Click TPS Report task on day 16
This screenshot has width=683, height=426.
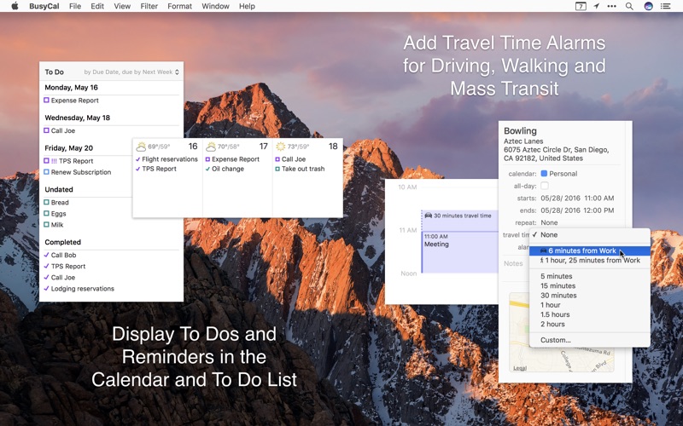tap(159, 169)
